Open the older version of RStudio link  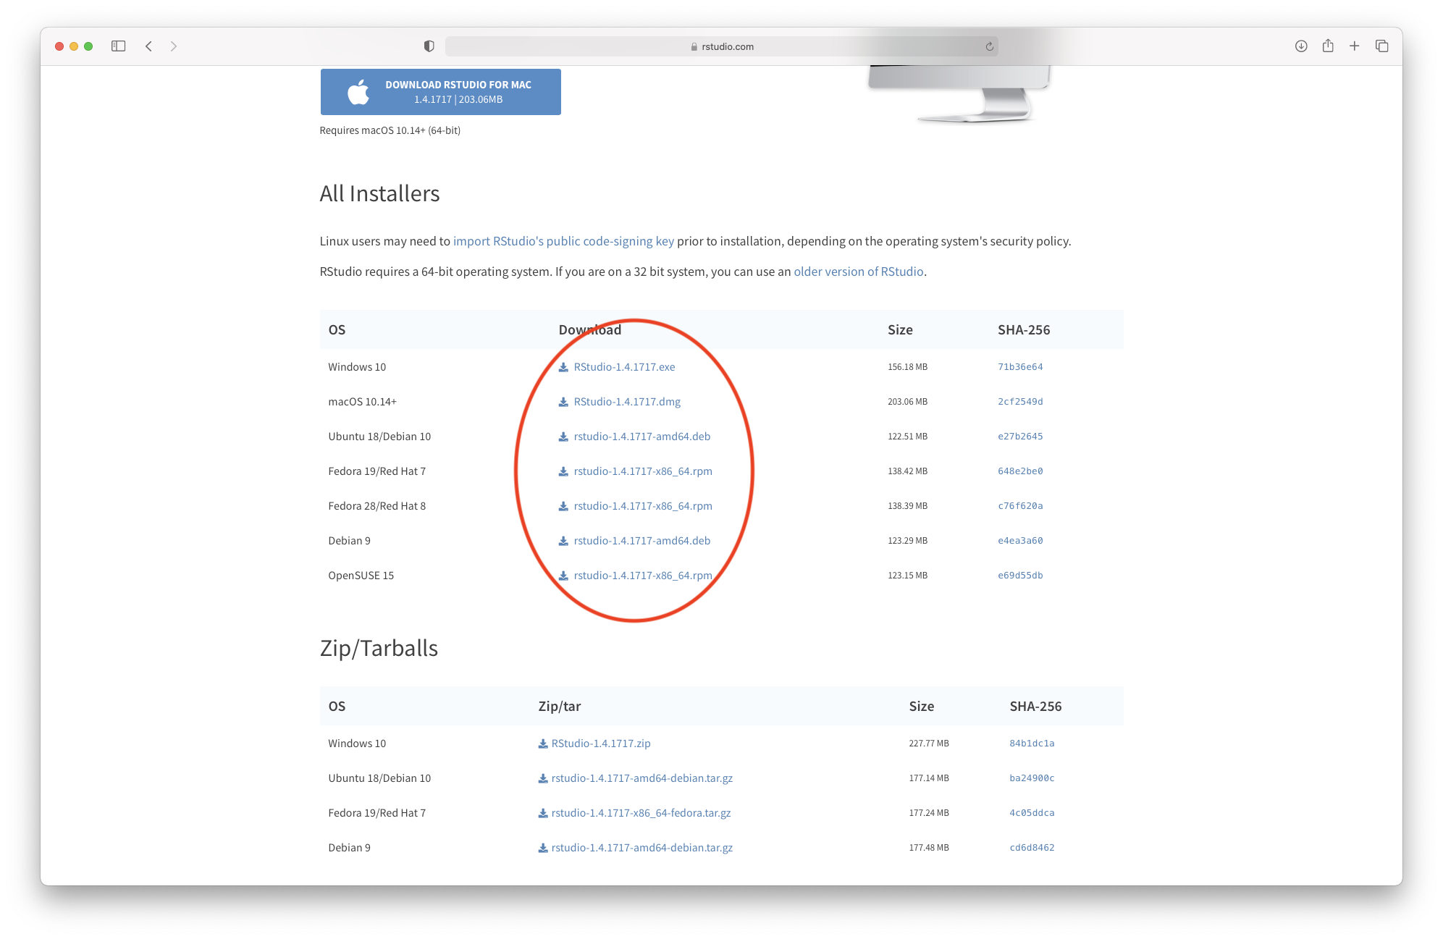click(x=859, y=271)
